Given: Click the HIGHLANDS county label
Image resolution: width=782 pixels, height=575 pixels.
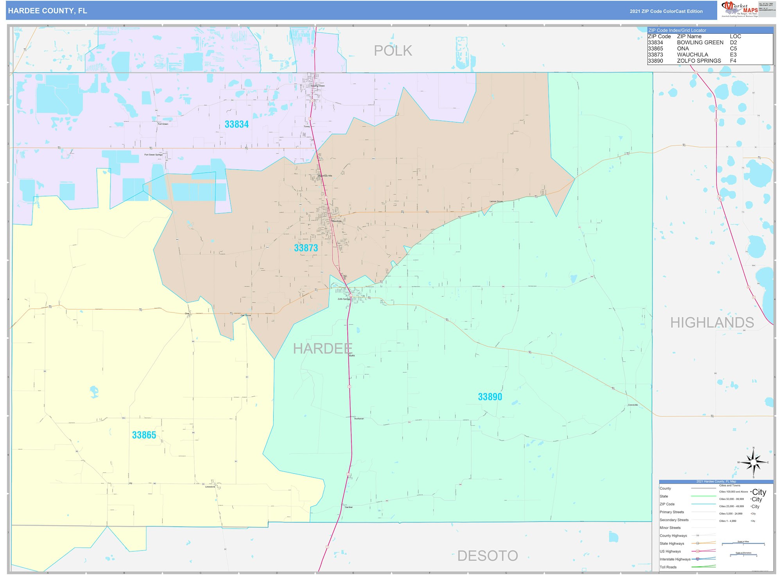Looking at the screenshot, I should click(x=712, y=323).
